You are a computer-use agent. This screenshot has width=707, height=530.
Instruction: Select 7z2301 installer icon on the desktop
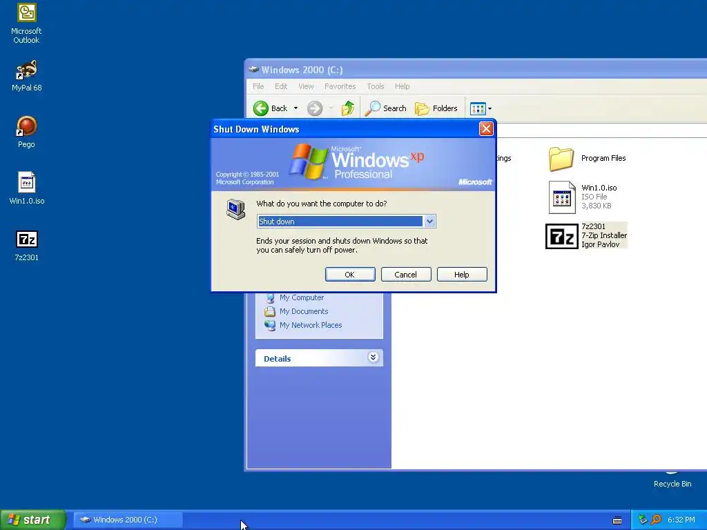click(27, 246)
